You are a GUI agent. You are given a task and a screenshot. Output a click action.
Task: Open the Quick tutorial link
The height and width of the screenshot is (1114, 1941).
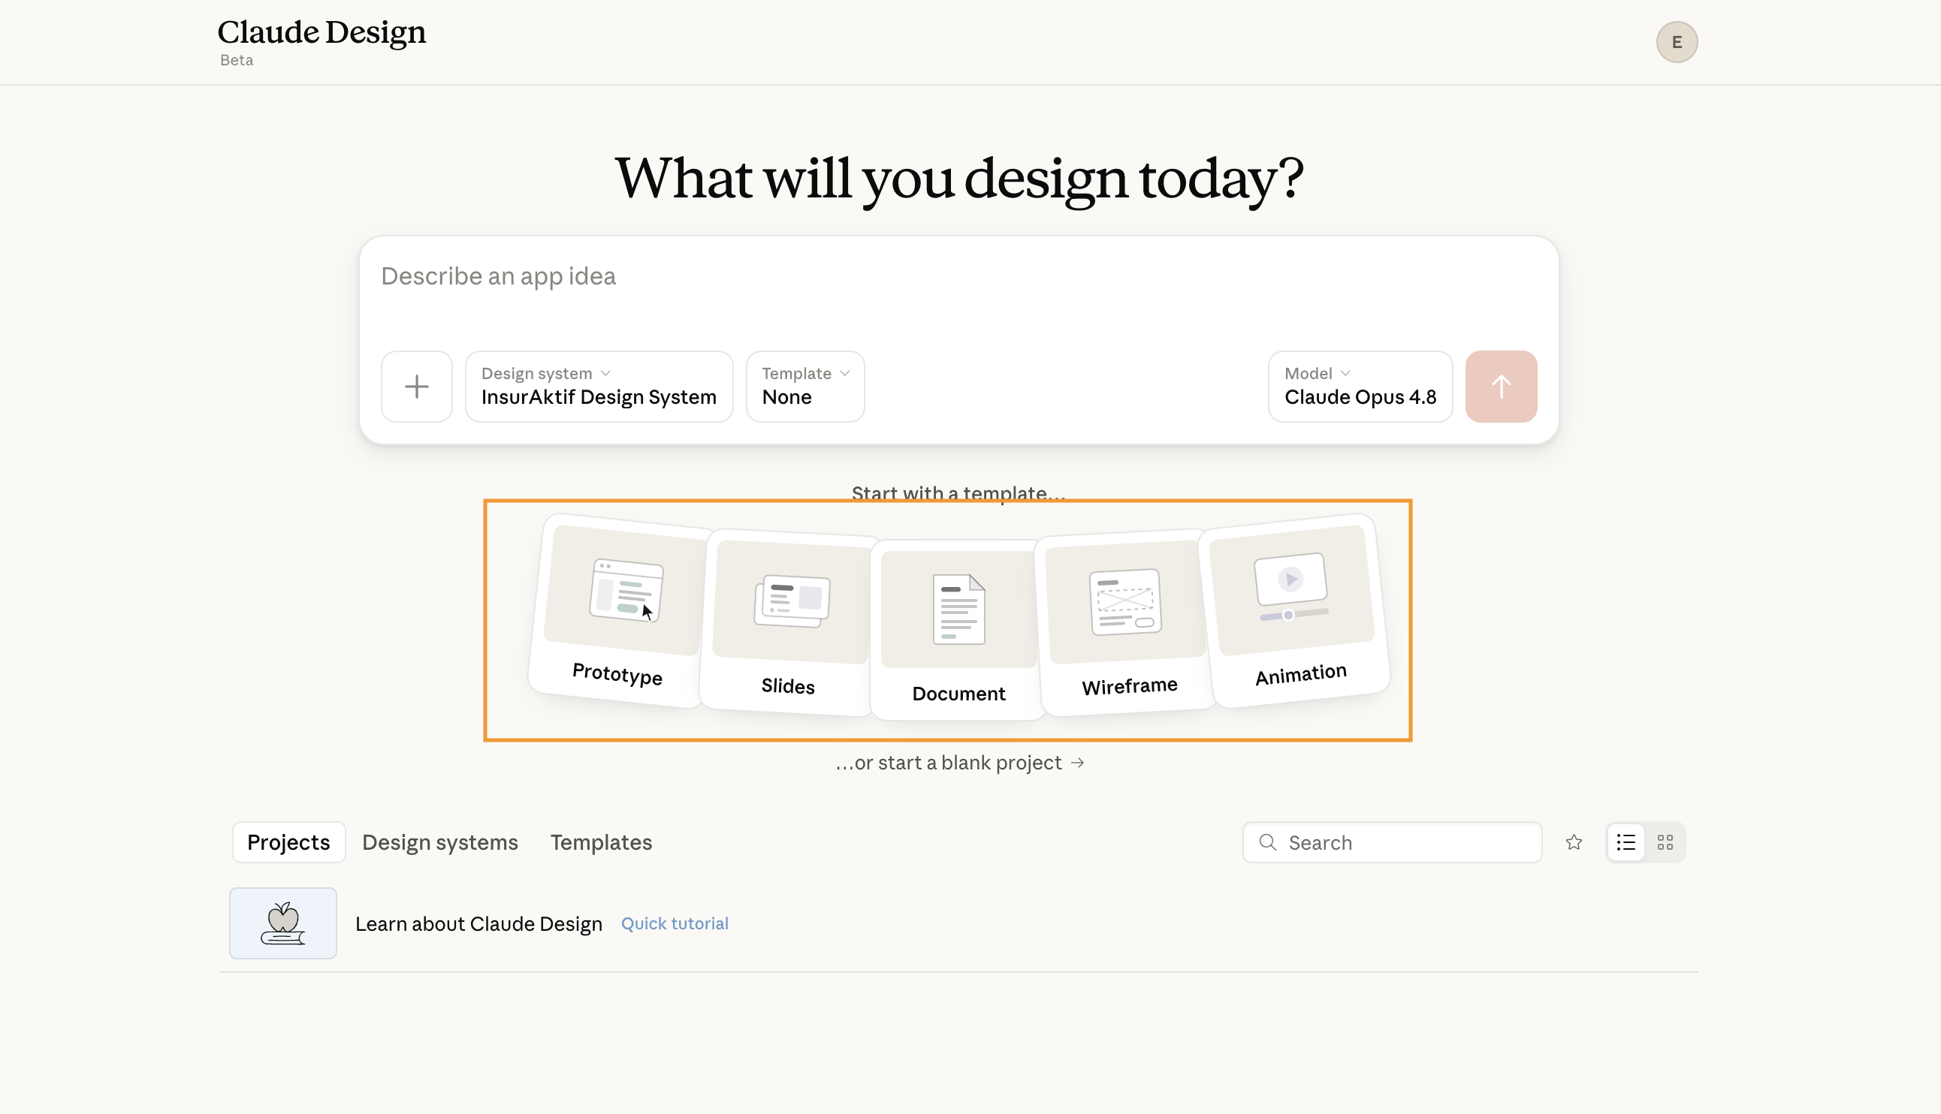675,923
